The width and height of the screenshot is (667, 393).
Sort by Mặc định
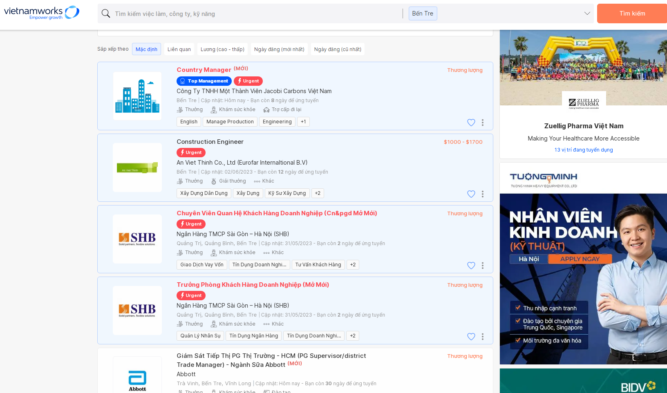[x=146, y=49]
